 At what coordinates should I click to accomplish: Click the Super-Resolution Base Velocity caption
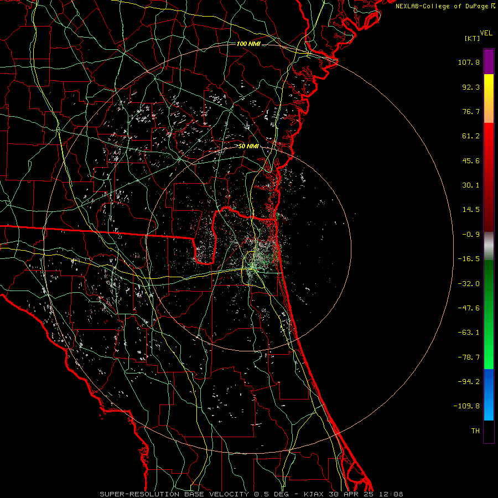pos(251,494)
